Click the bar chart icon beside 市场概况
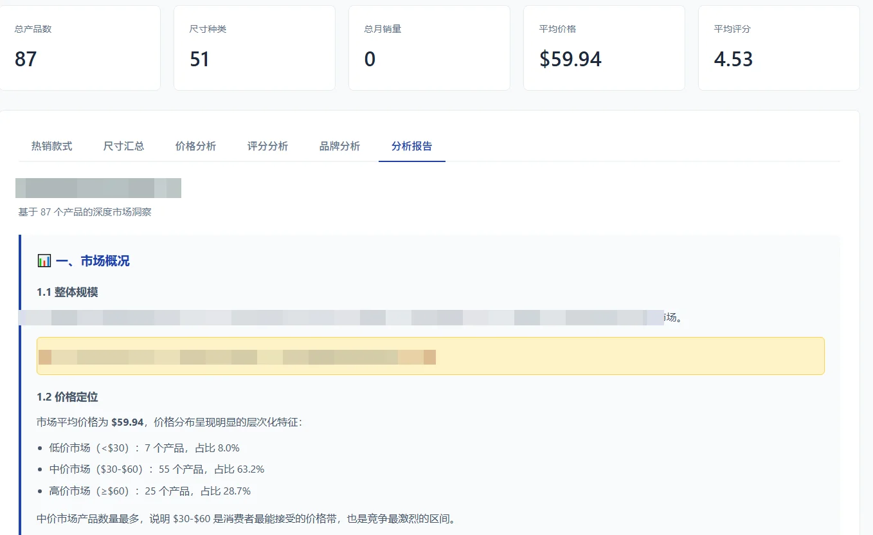The height and width of the screenshot is (535, 873). [44, 260]
